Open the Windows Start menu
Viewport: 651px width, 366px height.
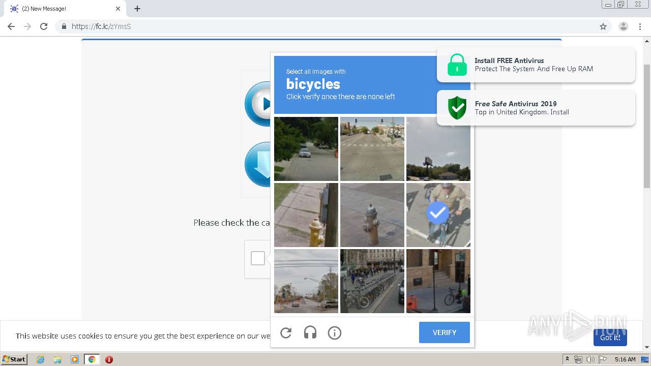pyautogui.click(x=14, y=359)
